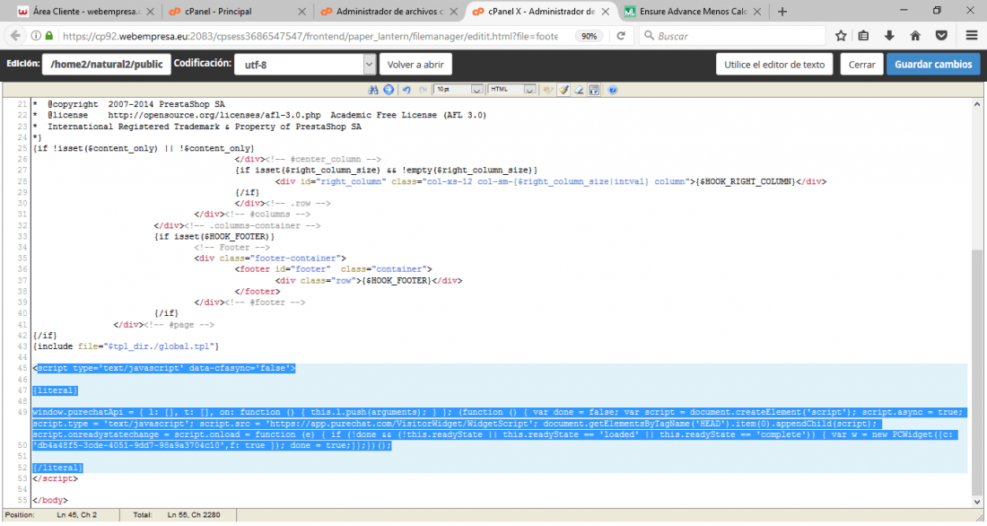Click line 45 script type text

(x=164, y=368)
